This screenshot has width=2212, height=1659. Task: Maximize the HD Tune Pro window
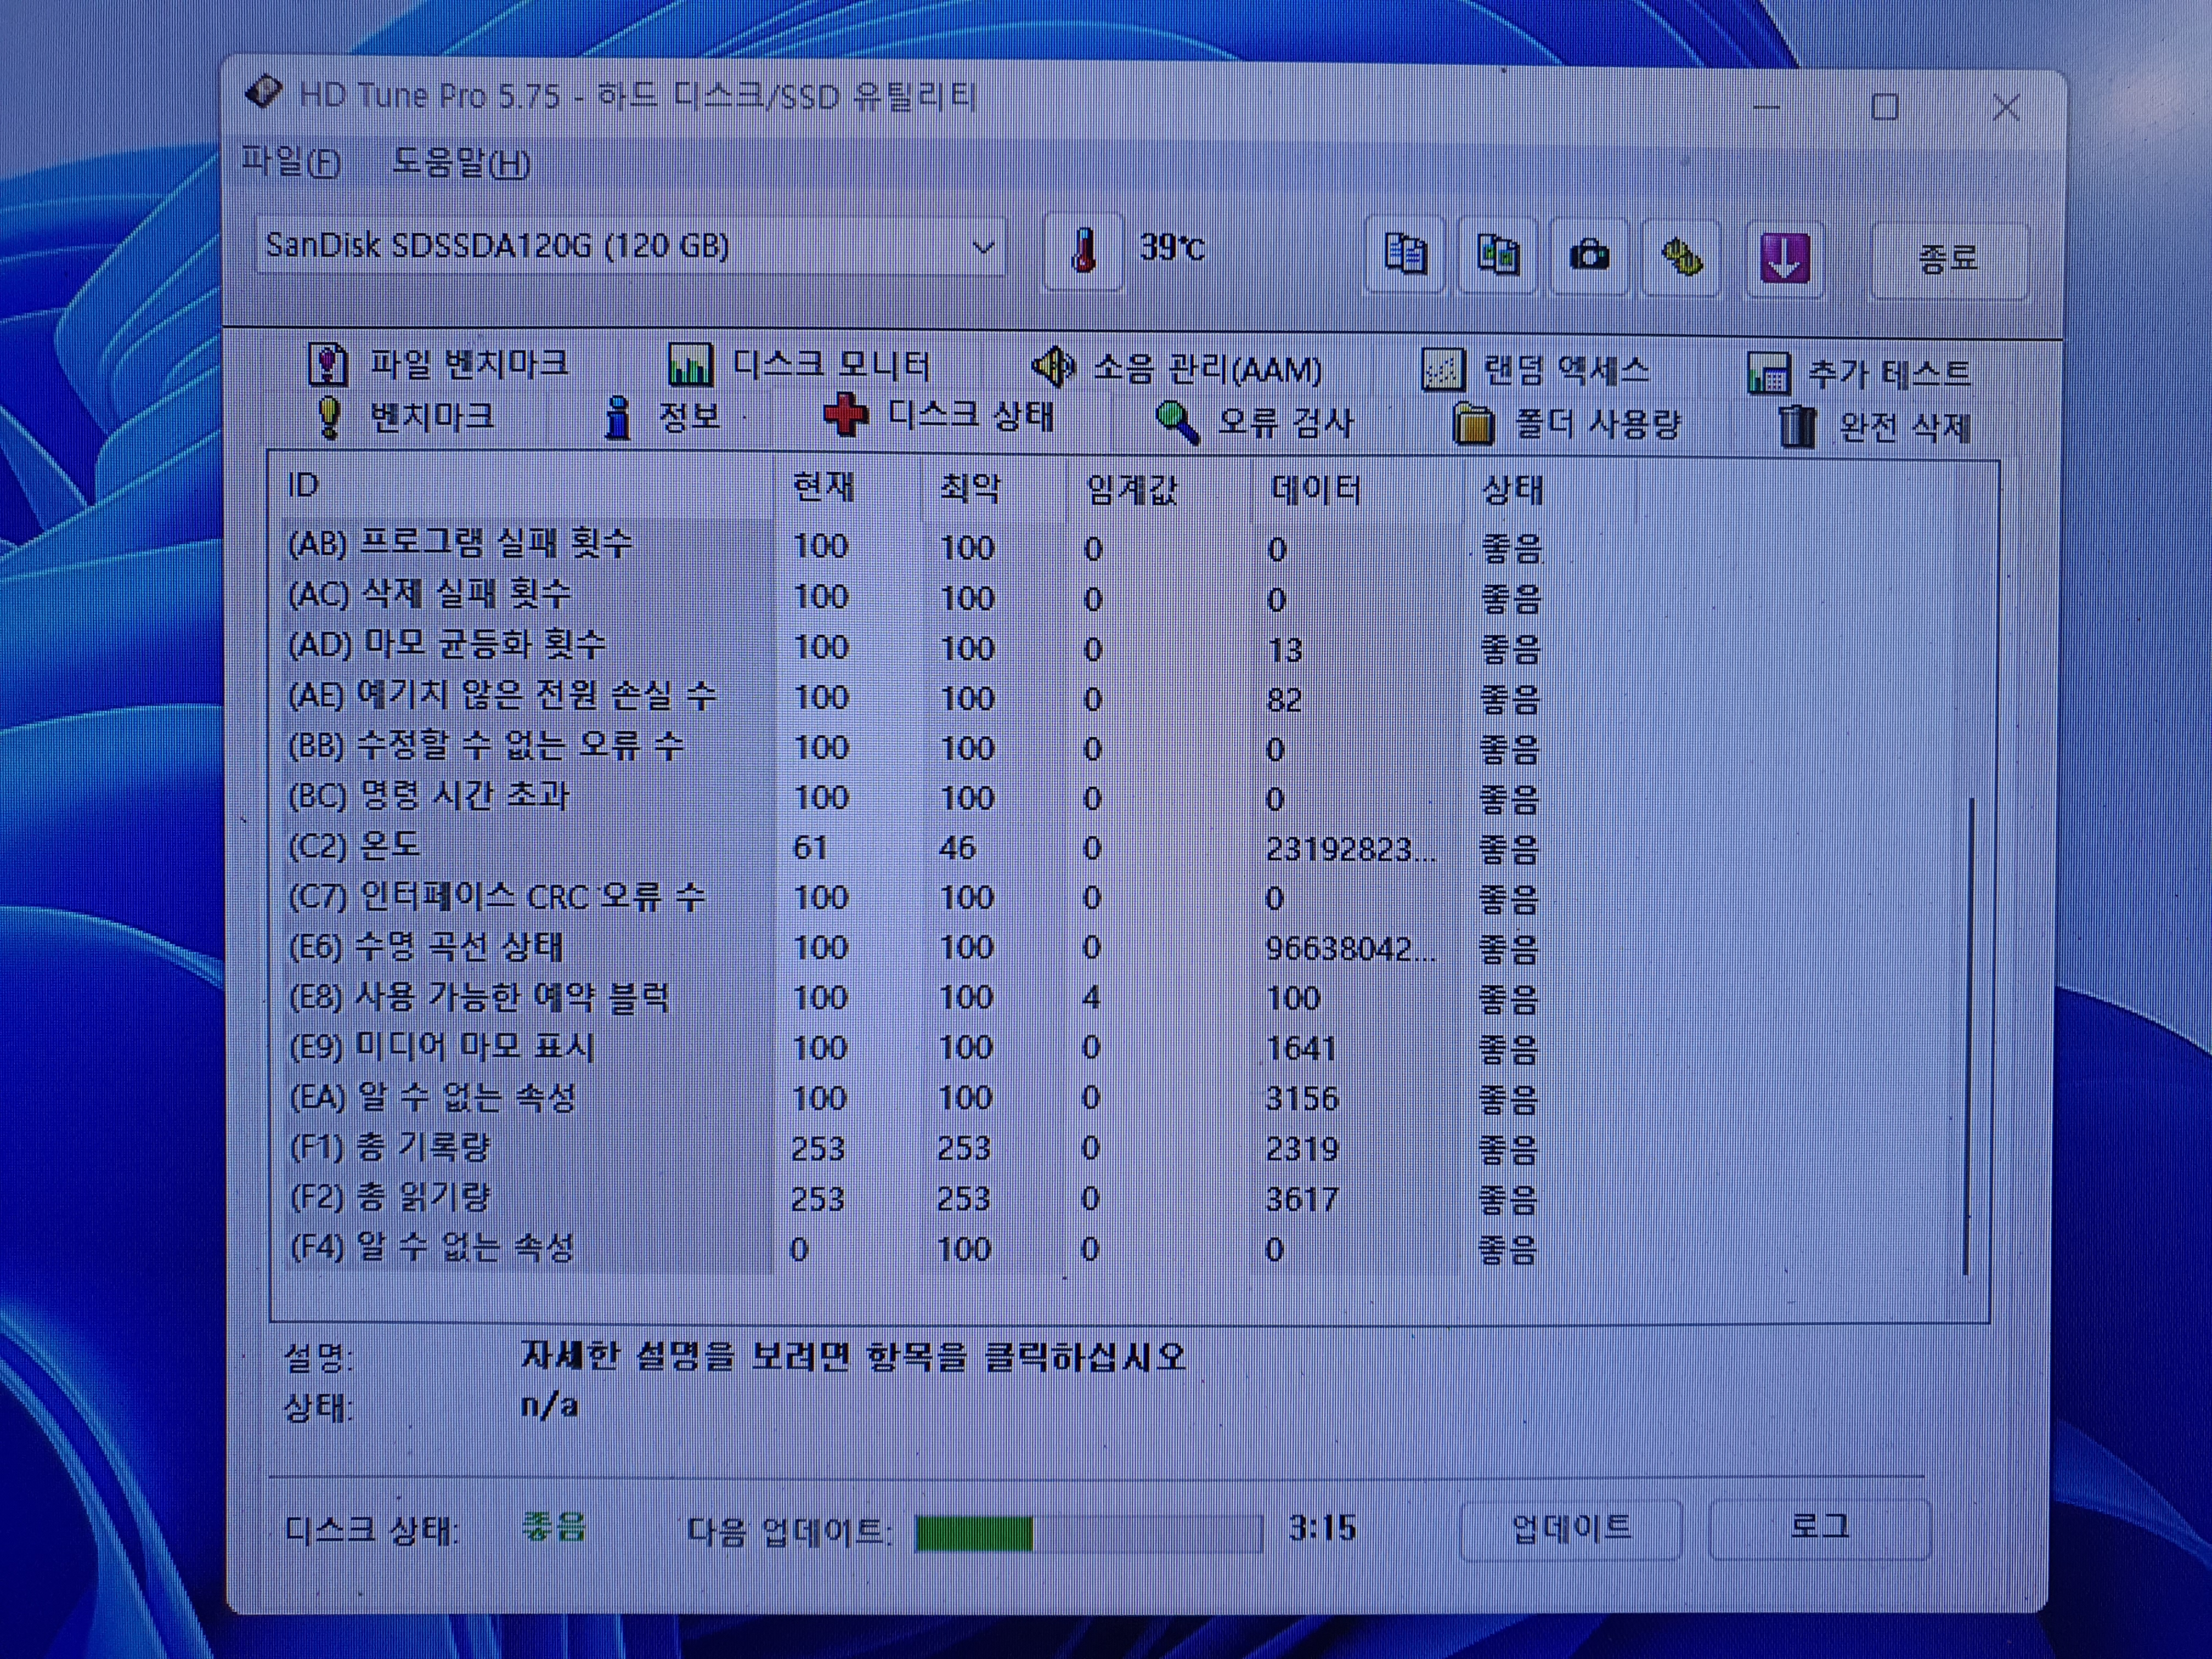1884,106
